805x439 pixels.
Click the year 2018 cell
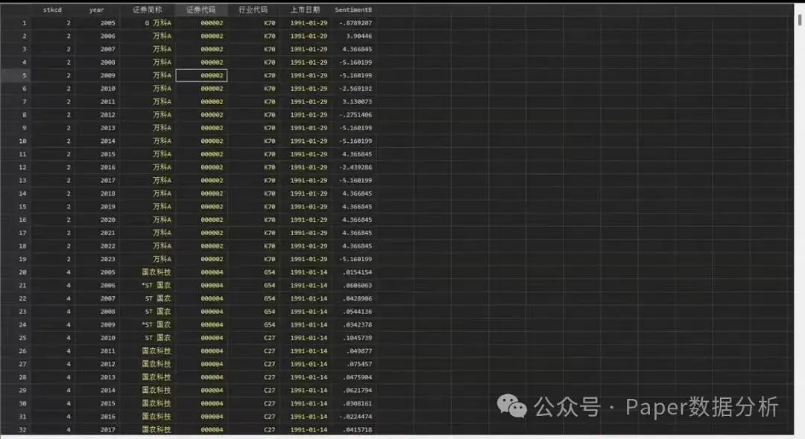(x=108, y=193)
